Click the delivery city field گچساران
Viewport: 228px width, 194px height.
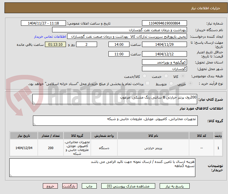point(164,69)
